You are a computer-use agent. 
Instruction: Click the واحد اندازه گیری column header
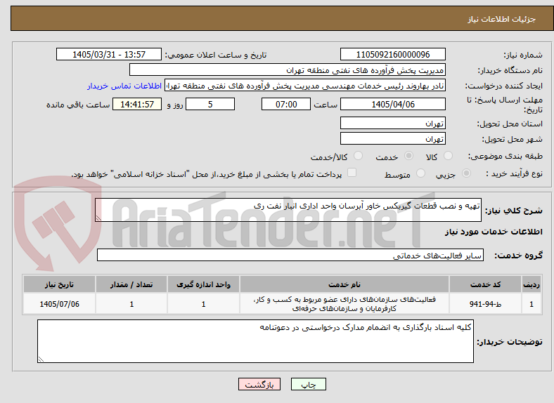(203, 284)
